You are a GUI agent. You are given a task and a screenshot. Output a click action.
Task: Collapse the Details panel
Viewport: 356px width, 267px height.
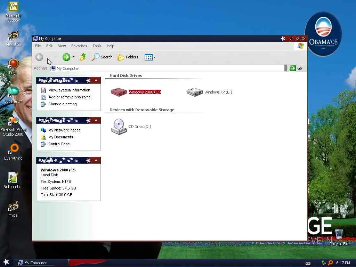(96, 160)
